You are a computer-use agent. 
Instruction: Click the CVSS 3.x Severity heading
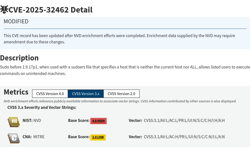(x=42, y=107)
